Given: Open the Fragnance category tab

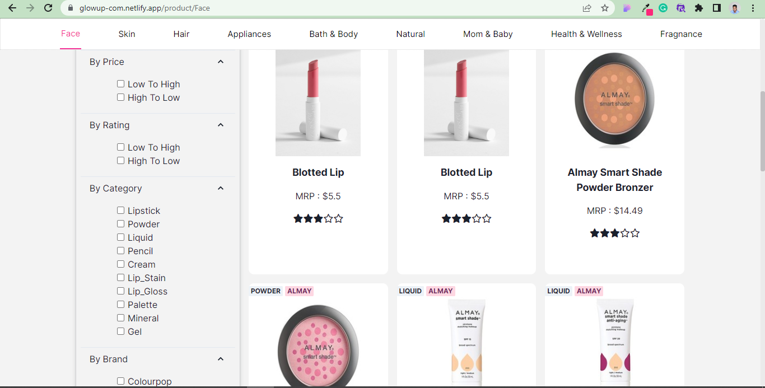Looking at the screenshot, I should click(x=681, y=34).
